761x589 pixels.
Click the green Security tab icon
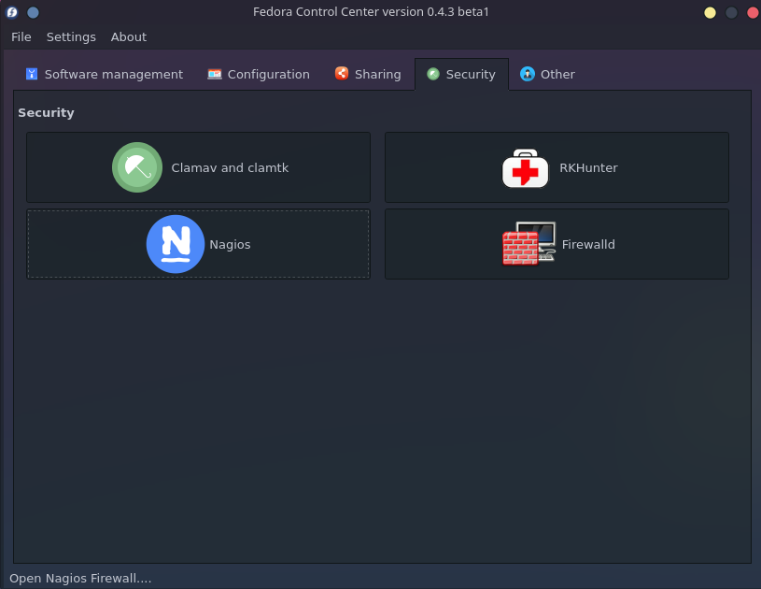(433, 74)
